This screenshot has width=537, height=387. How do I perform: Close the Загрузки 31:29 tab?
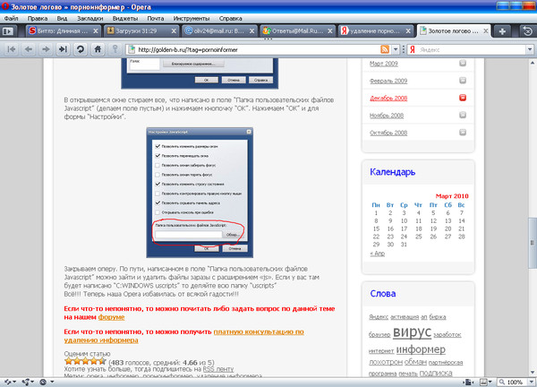(x=174, y=31)
